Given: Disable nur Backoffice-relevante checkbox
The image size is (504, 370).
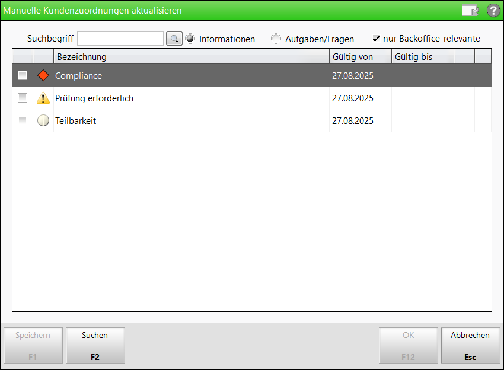Looking at the screenshot, I should (x=376, y=39).
